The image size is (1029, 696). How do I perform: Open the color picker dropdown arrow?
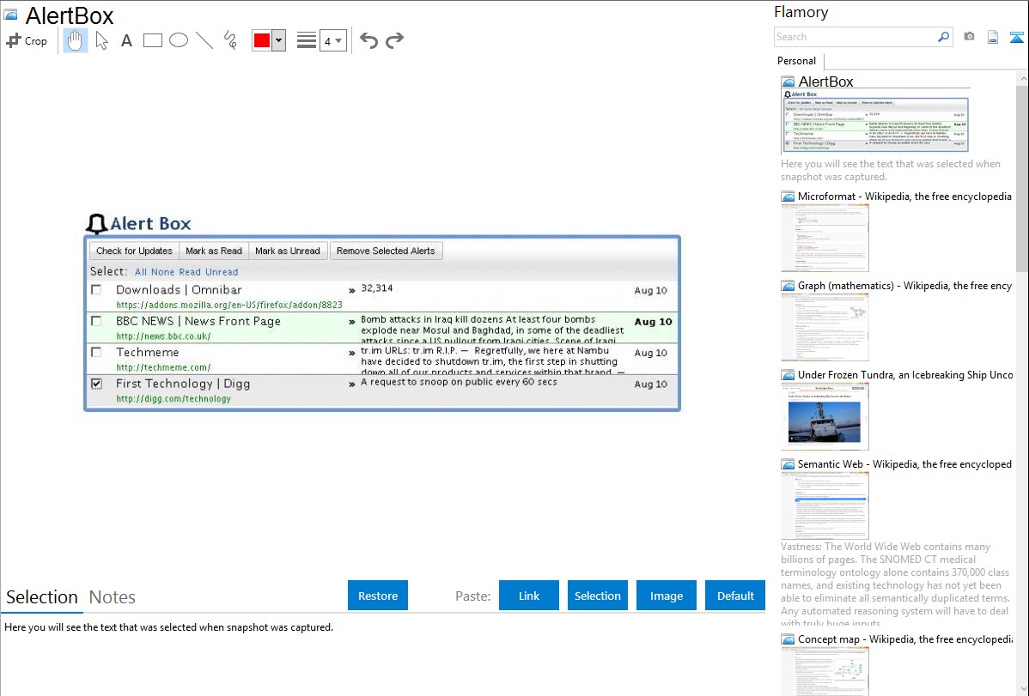click(x=278, y=40)
